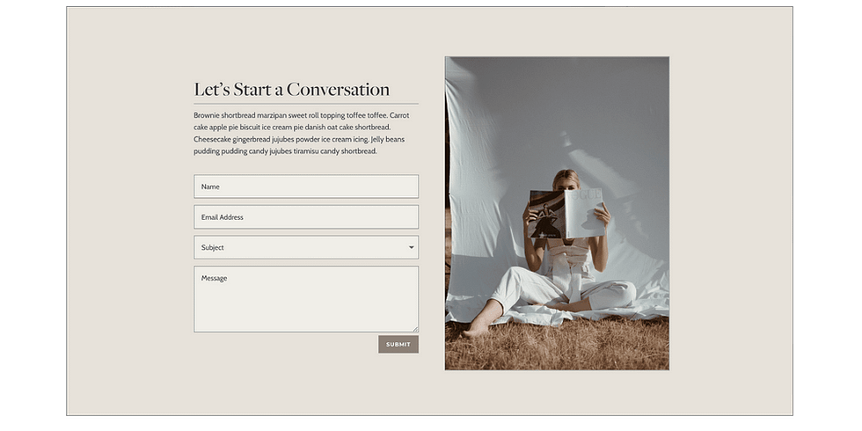Focus the Email Address field
This screenshot has height=431, width=862.
[306, 217]
